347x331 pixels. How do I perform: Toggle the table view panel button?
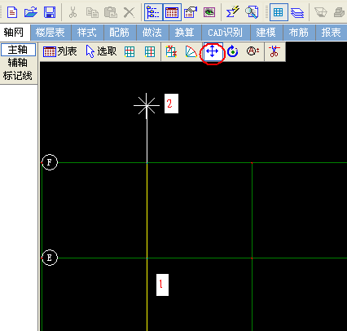tap(172, 12)
